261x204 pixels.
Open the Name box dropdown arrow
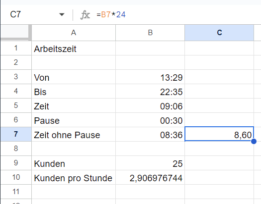click(62, 14)
